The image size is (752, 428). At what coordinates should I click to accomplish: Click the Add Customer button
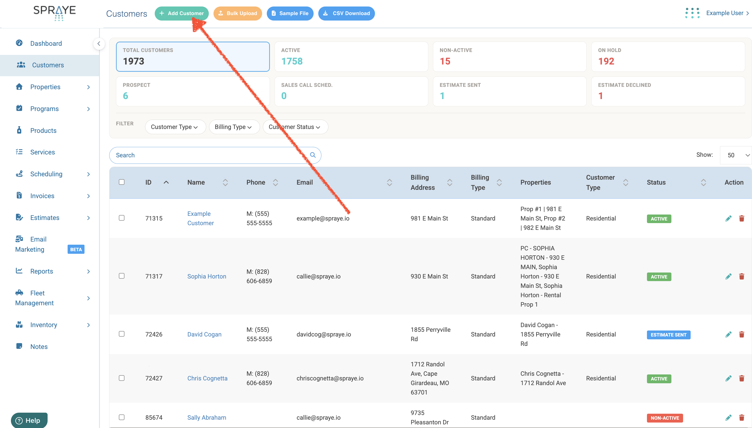pos(181,13)
